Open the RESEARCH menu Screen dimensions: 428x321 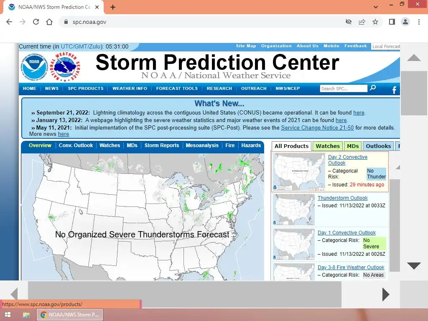pos(219,89)
